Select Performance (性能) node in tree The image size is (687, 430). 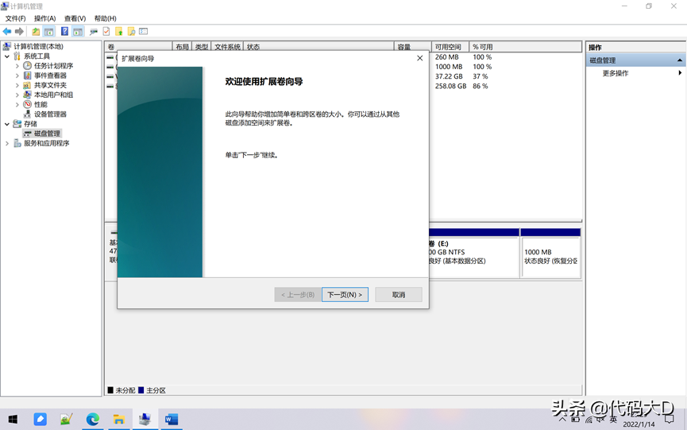tap(40, 105)
